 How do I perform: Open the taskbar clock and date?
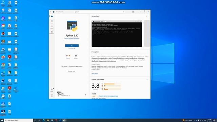tap(210, 120)
